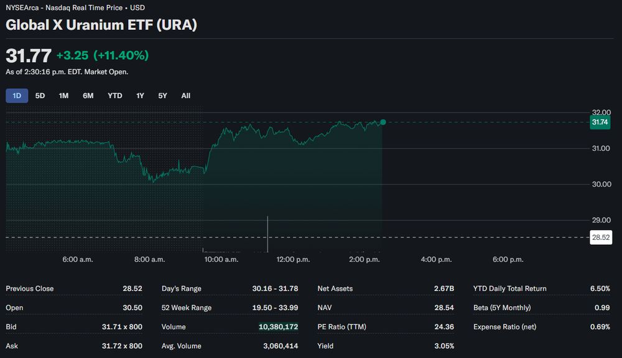Click the Bid value 31.71 x 800
This screenshot has height=358, width=622.
pyautogui.click(x=122, y=327)
